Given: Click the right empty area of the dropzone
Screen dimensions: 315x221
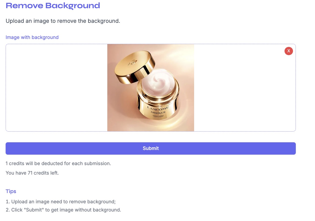Looking at the screenshot, I should [x=243, y=87].
